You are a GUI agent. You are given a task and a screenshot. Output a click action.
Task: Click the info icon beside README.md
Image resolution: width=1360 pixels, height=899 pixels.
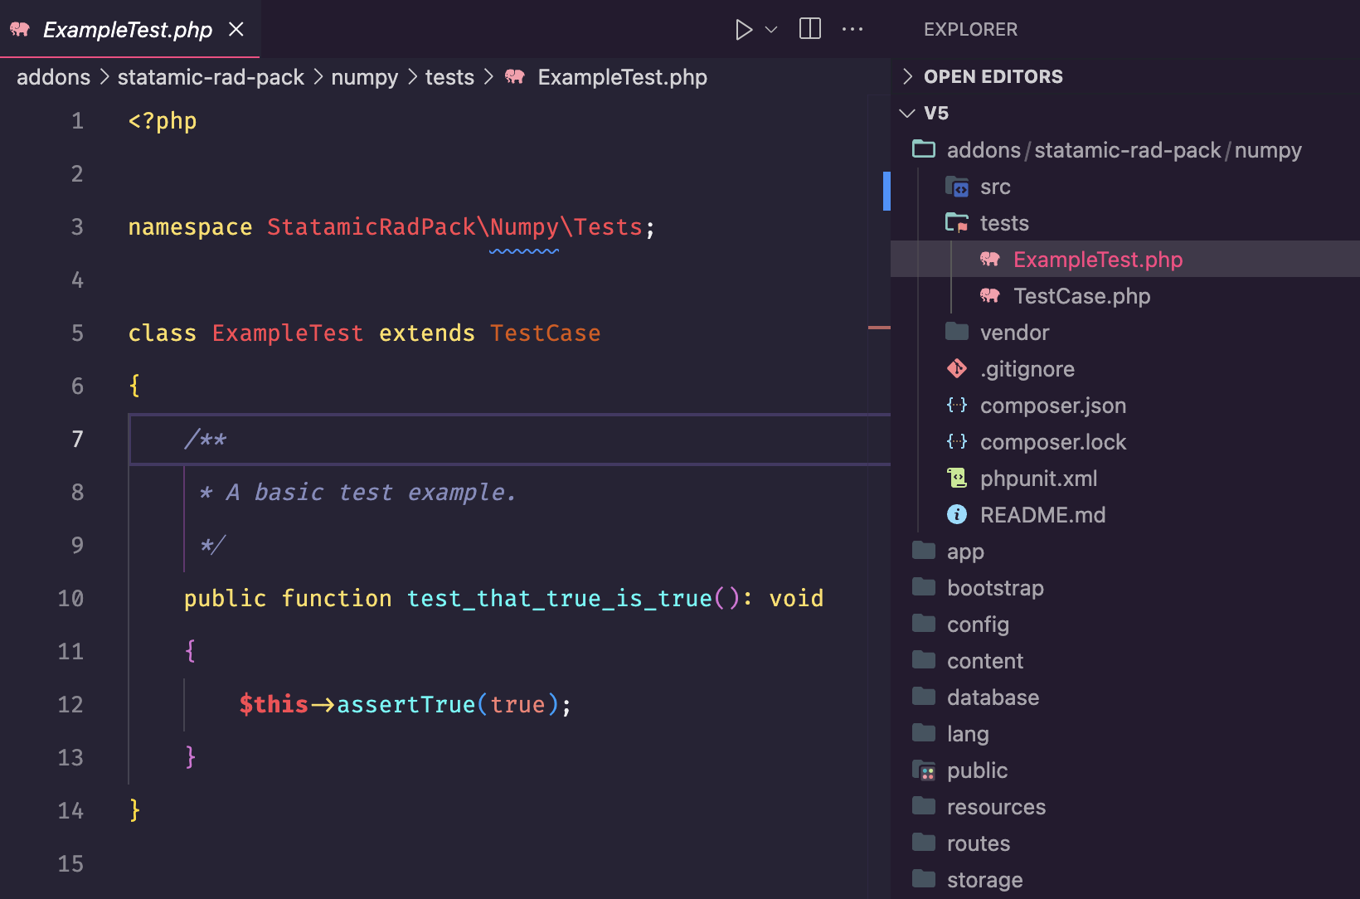[x=957, y=514]
